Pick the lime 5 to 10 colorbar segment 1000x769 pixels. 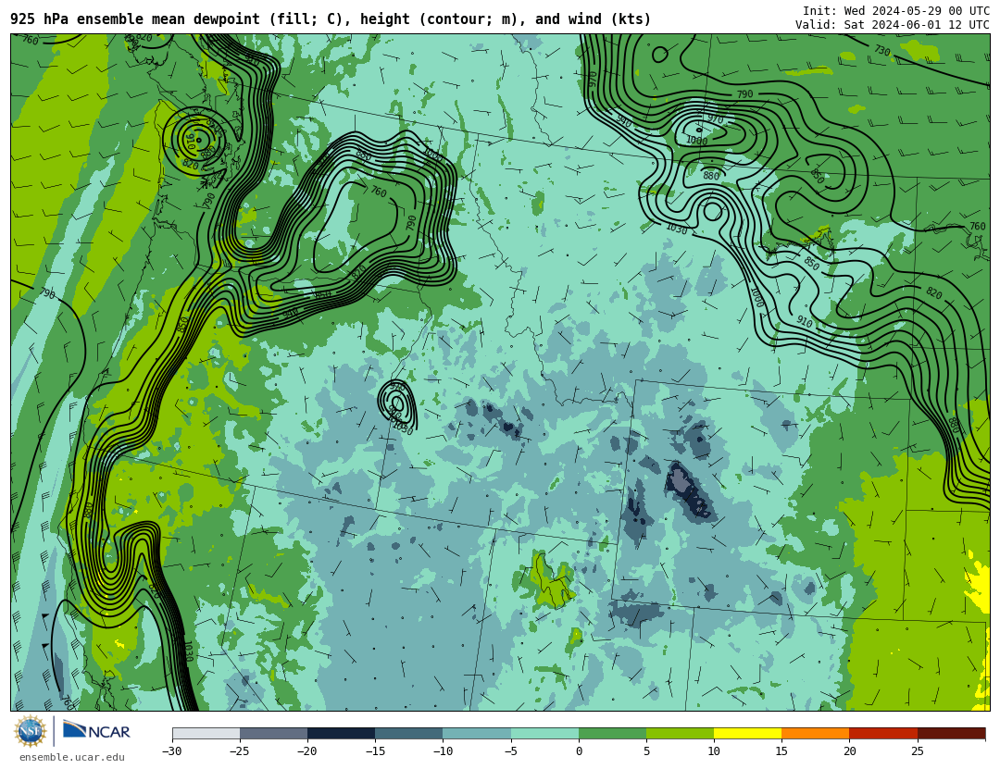(680, 733)
